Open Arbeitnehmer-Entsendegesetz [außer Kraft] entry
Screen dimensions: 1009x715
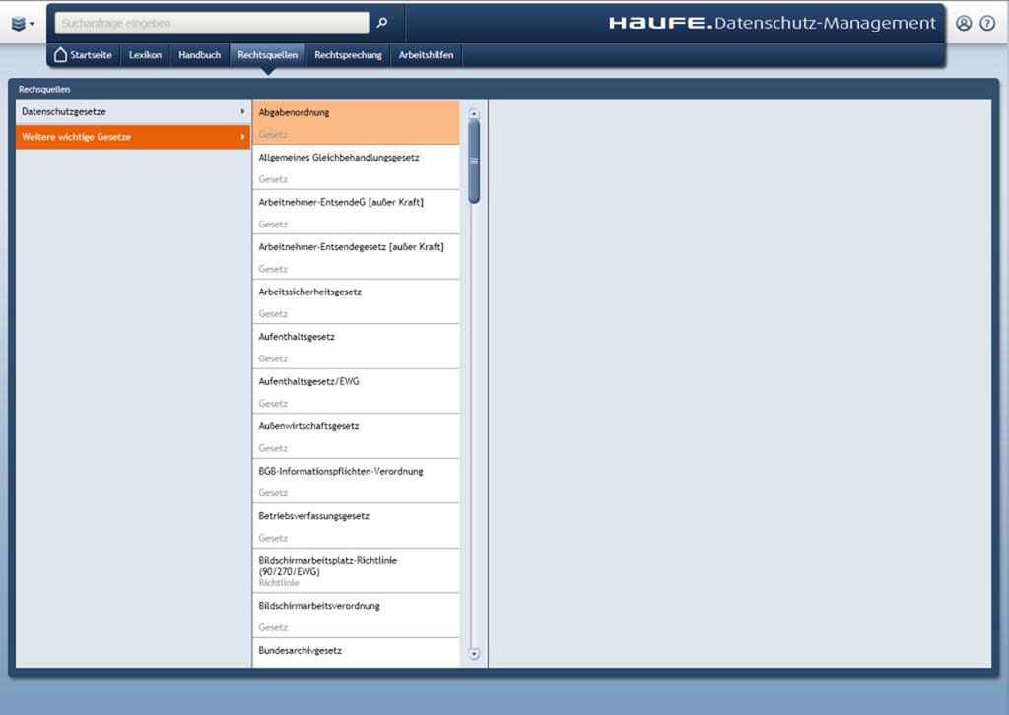coord(356,257)
